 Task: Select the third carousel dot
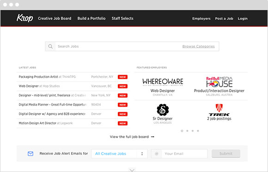(x=193, y=131)
